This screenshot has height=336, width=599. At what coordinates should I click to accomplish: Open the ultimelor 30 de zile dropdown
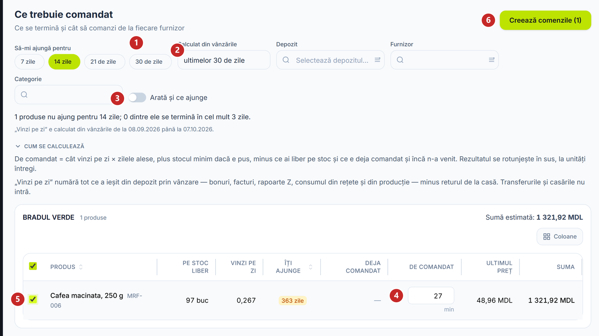pyautogui.click(x=224, y=60)
